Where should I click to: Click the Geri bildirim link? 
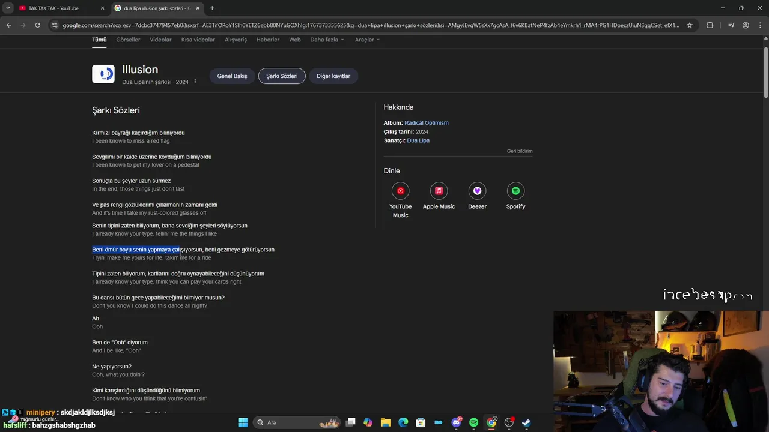pyautogui.click(x=520, y=151)
